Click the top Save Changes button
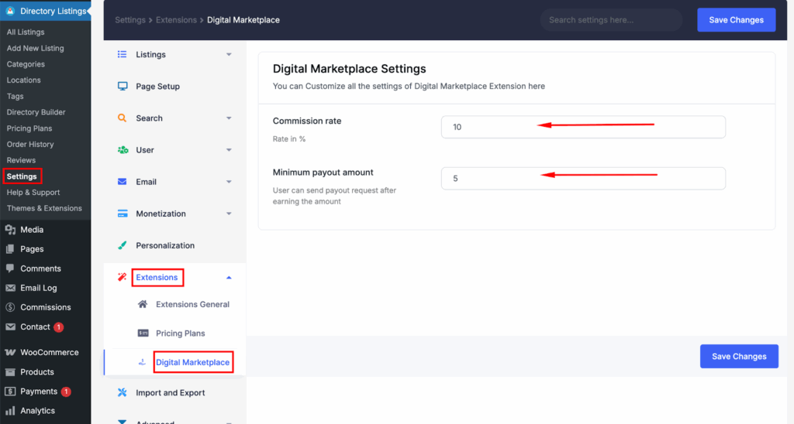Screen dimensions: 794x424 (736, 20)
